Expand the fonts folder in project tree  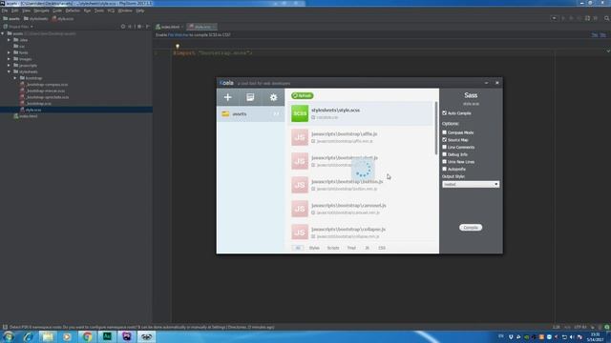pyautogui.click(x=9, y=52)
